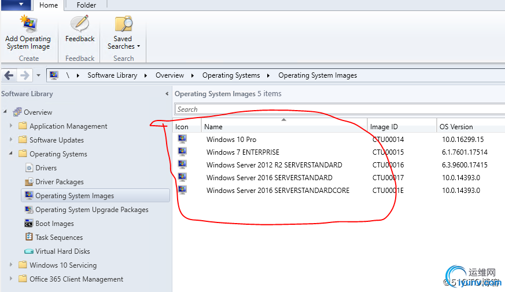Click the Add Operating System Image icon
This screenshot has width=505, height=292.
click(x=28, y=24)
